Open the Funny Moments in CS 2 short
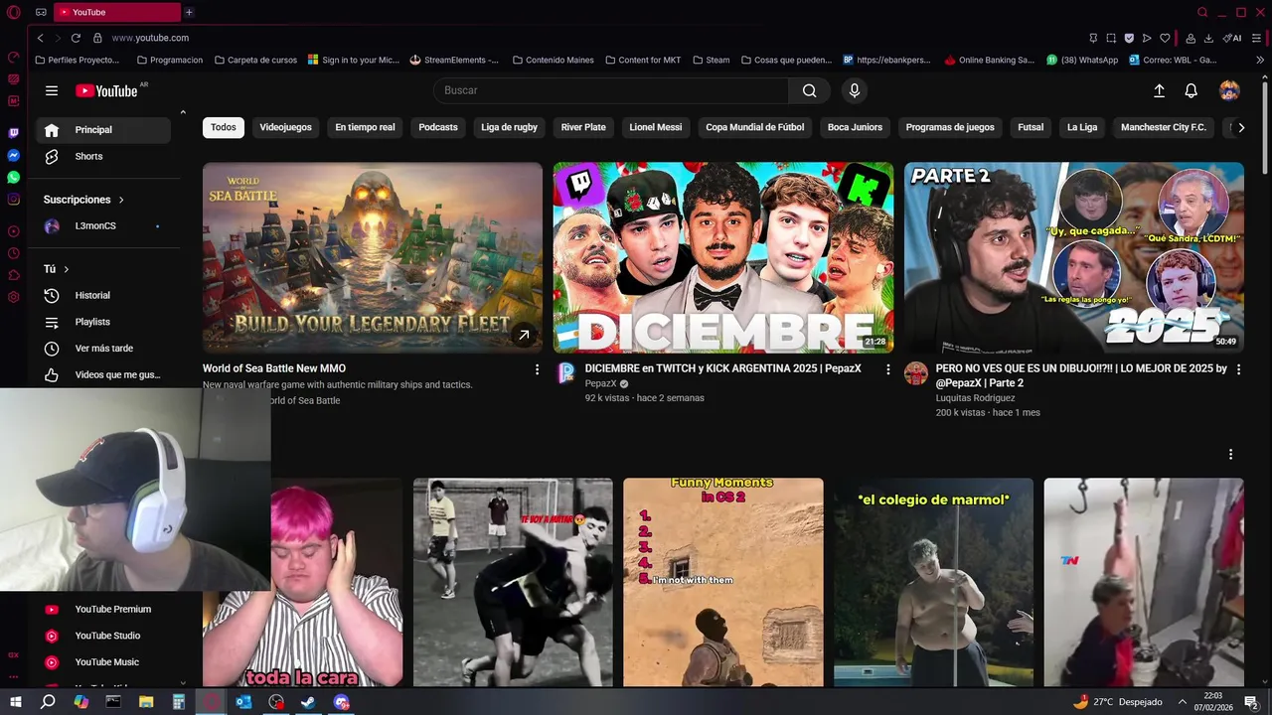This screenshot has height=715, width=1272. 723,582
